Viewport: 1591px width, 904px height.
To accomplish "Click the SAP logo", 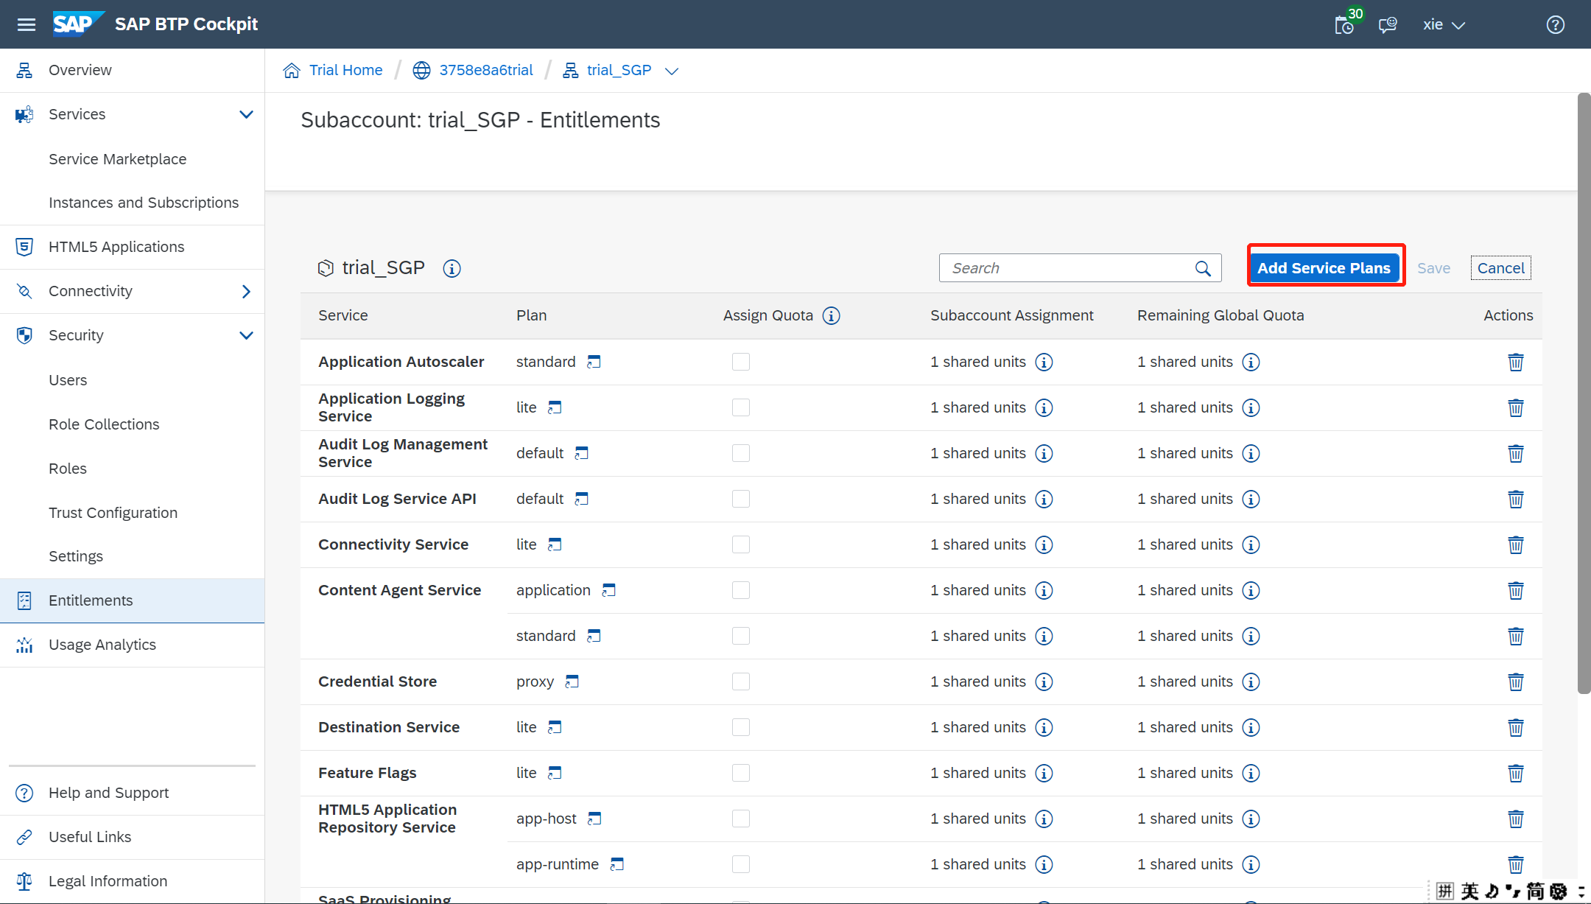I will click(x=78, y=24).
